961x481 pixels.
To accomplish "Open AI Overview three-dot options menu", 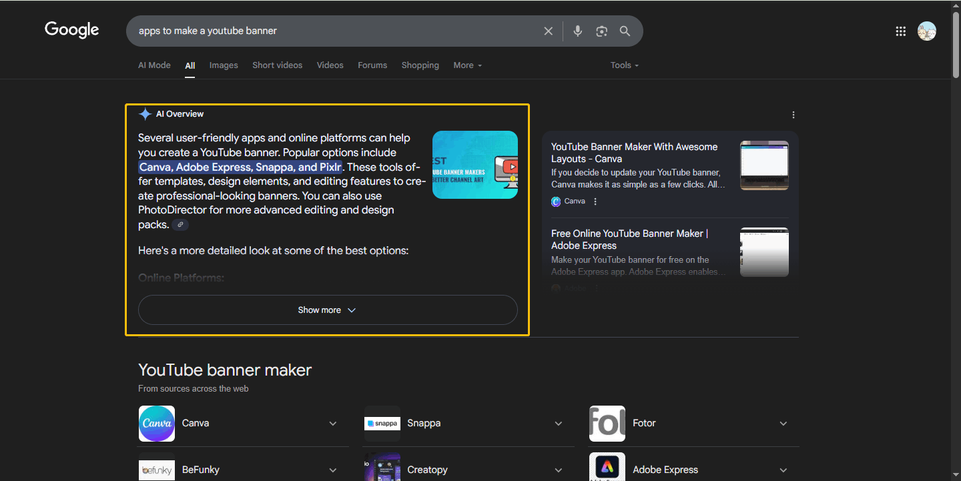I will (x=793, y=115).
